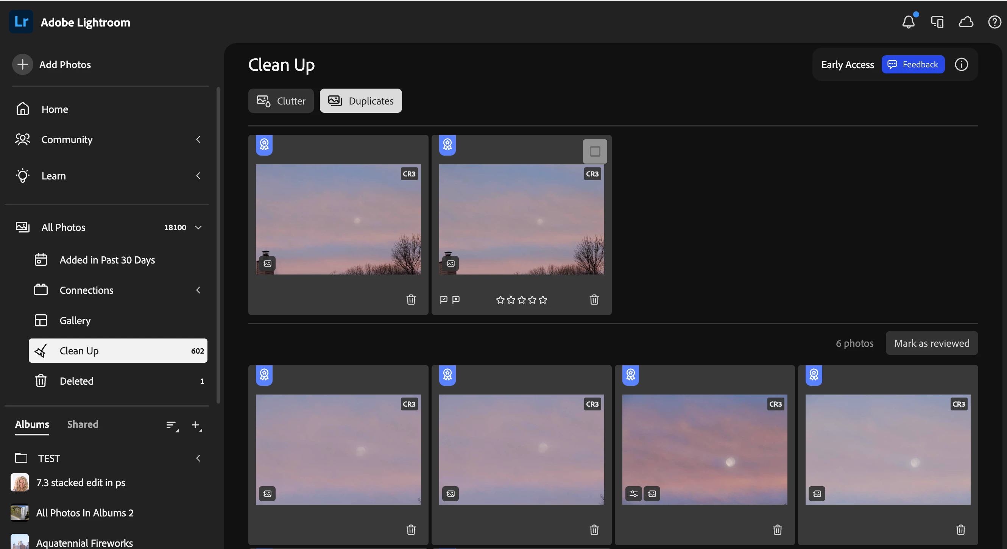This screenshot has width=1007, height=549.
Task: Flag second photo as rejected
Action: tap(456, 299)
